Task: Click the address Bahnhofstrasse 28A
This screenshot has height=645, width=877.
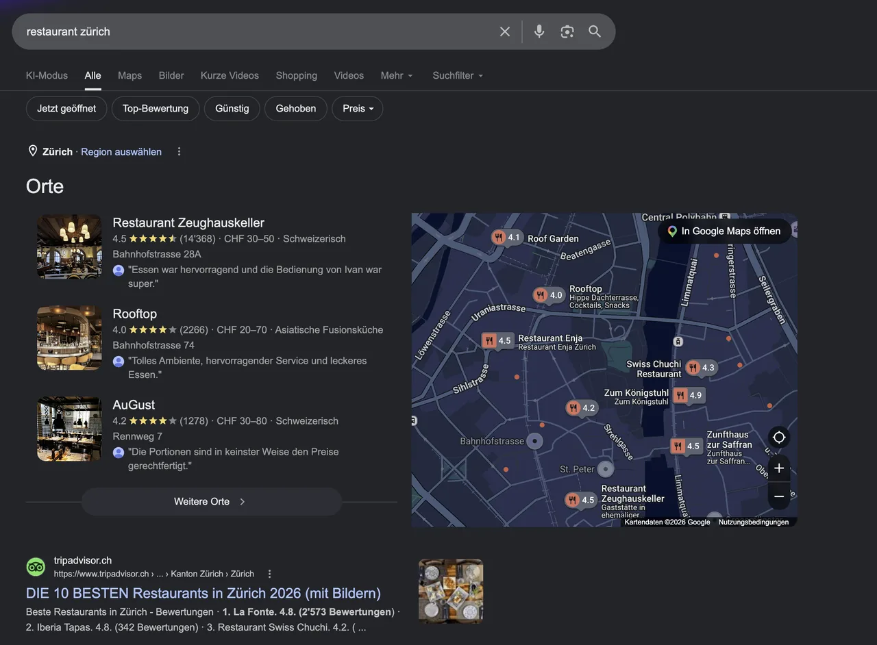Action: click(x=157, y=254)
